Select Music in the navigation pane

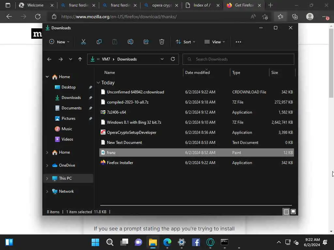click(x=67, y=129)
